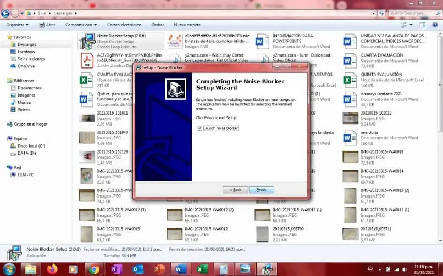Open File Explorer taskbar icon

(x=31, y=269)
